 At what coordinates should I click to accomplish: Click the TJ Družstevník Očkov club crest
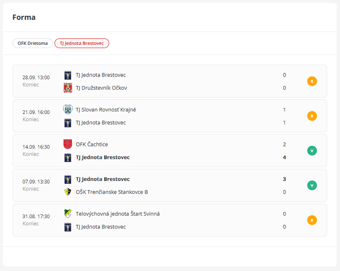point(68,88)
